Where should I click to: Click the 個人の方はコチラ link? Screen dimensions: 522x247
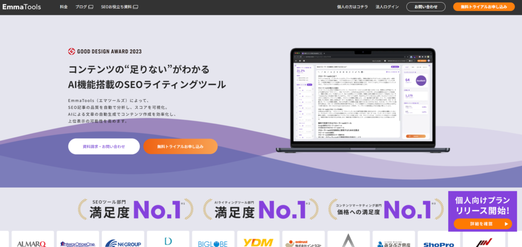(352, 7)
